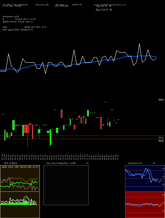Click the 'ADX: (MGR) 13.3, 36.6, 47.9' line

[x=24, y=27]
